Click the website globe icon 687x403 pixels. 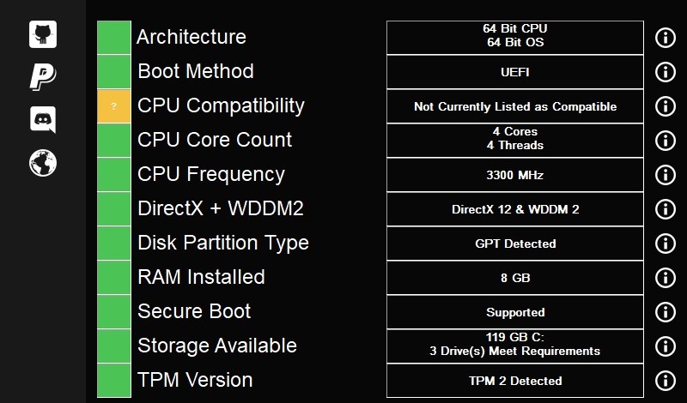43,162
